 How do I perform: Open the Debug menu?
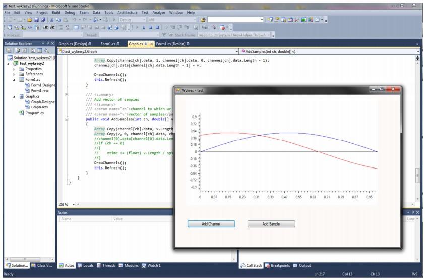[x=70, y=13]
